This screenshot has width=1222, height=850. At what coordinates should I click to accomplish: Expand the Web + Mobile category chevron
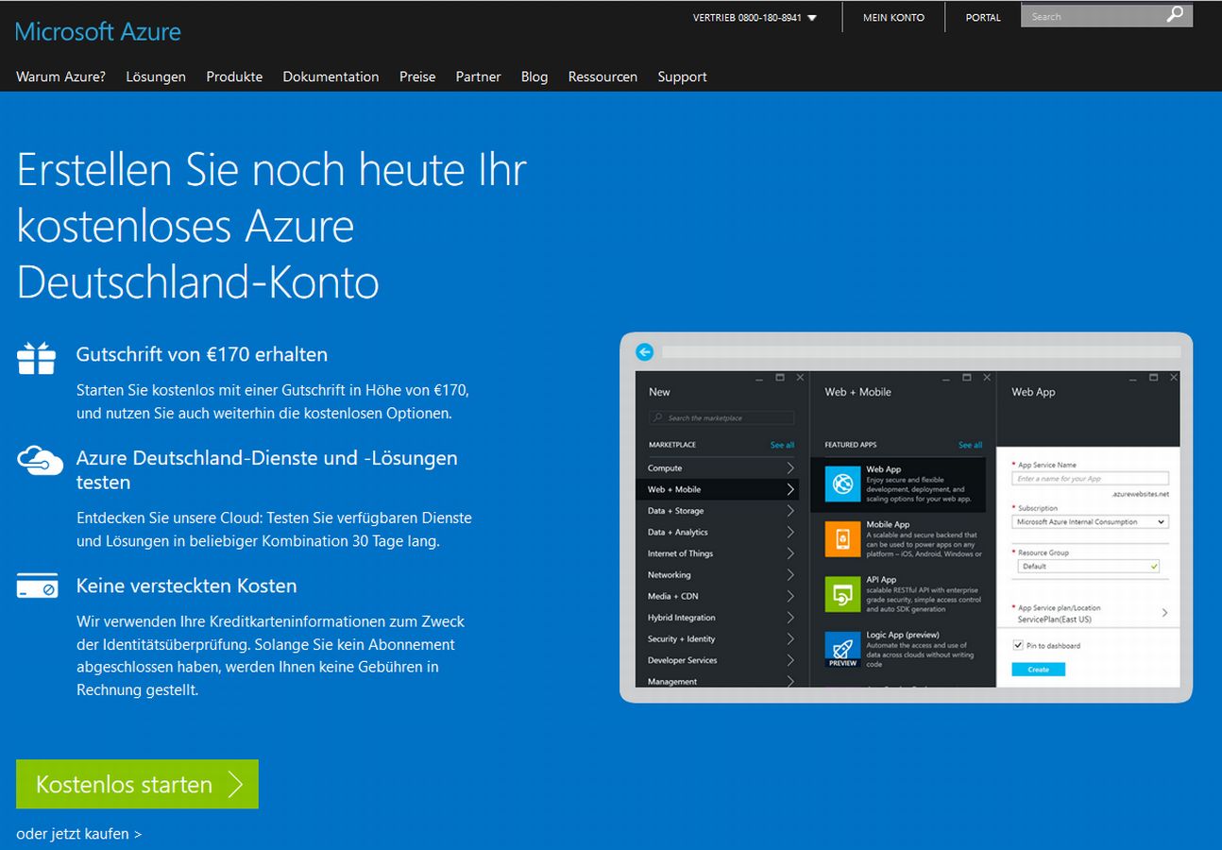pyautogui.click(x=790, y=489)
